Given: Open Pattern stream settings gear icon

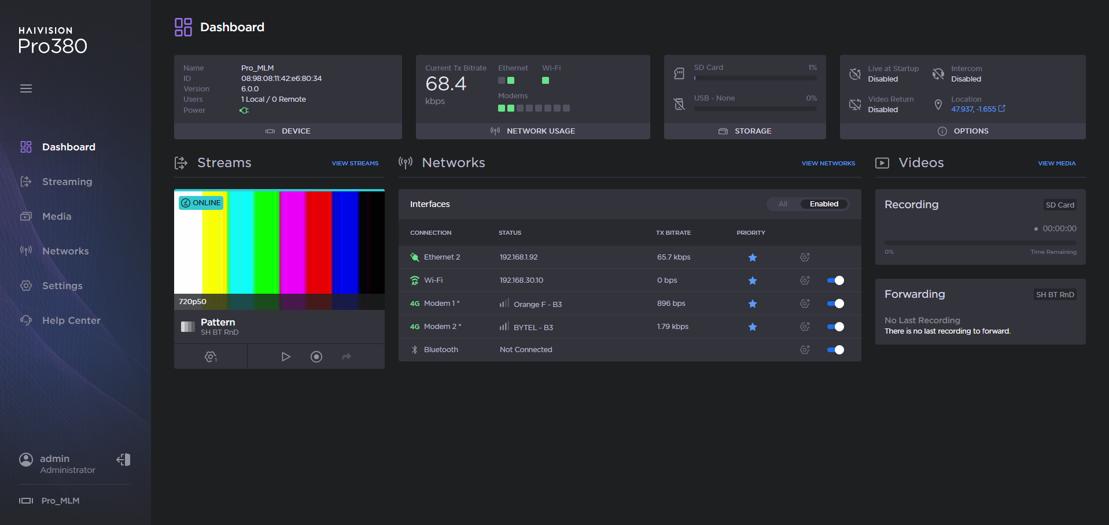Looking at the screenshot, I should click(x=211, y=357).
